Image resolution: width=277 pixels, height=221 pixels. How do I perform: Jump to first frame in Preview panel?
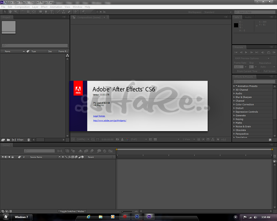236,52
